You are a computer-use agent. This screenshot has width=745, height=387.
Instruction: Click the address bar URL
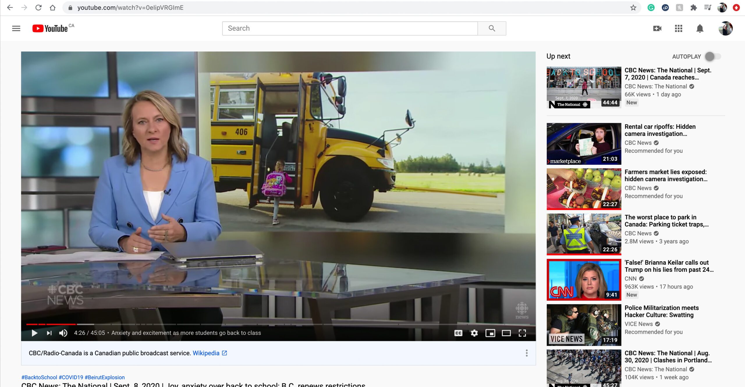coord(130,8)
